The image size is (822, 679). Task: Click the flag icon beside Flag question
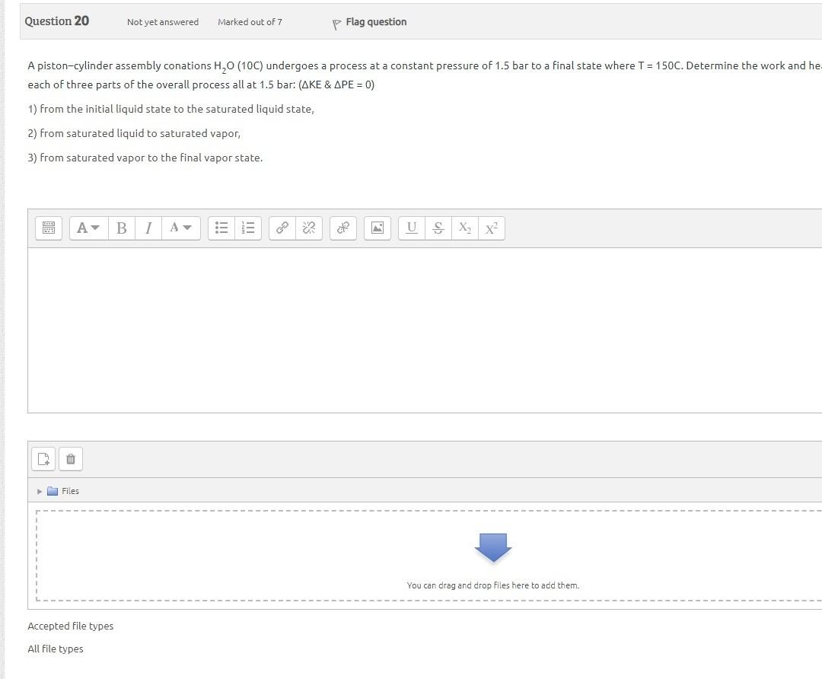tap(336, 24)
